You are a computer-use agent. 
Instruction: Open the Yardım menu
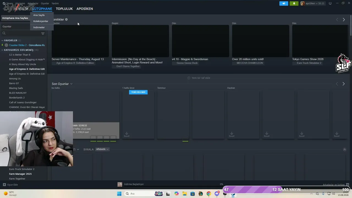(55, 4)
